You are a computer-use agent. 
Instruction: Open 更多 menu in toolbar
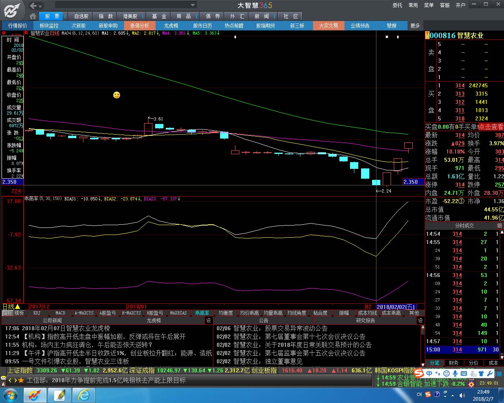click(x=415, y=26)
